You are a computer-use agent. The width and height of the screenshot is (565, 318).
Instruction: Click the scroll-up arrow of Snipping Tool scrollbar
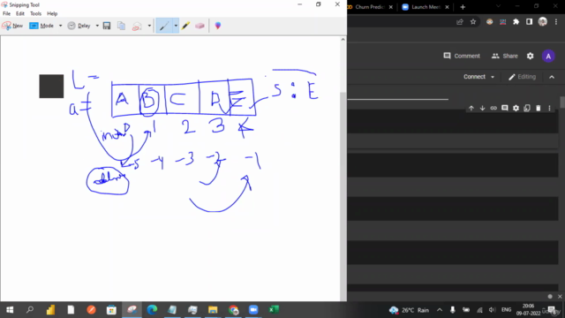[343, 39]
